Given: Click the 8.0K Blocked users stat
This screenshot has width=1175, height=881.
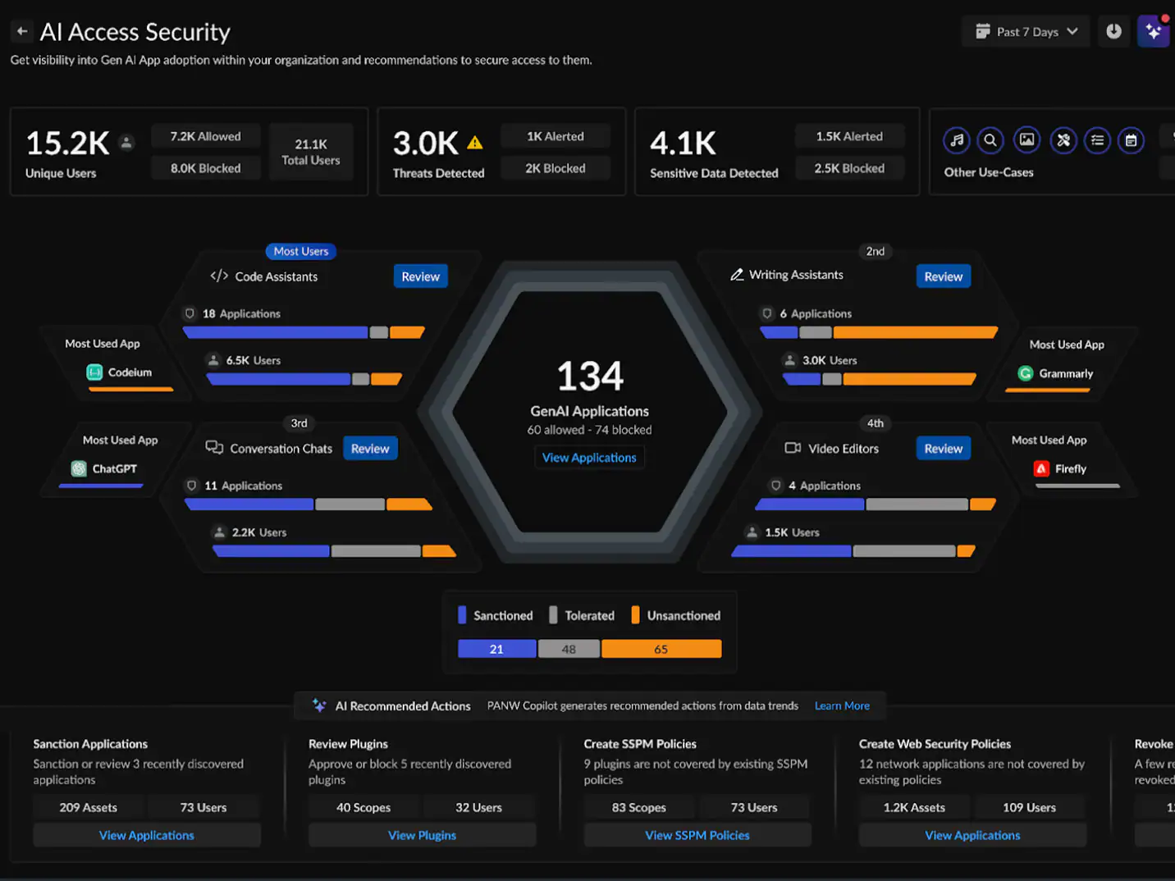Looking at the screenshot, I should click(x=205, y=168).
